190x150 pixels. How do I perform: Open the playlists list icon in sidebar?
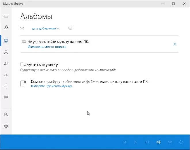tap(6, 98)
